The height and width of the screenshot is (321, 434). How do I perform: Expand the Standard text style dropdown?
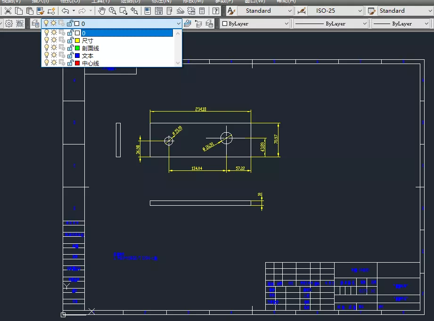(x=290, y=11)
